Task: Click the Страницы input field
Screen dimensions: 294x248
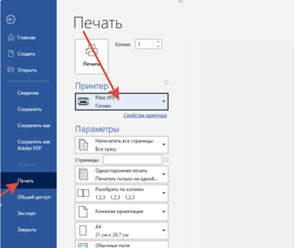Action: (x=133, y=160)
